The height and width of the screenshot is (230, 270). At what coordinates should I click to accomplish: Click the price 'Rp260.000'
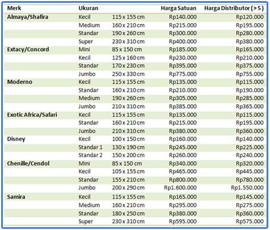click(183, 155)
